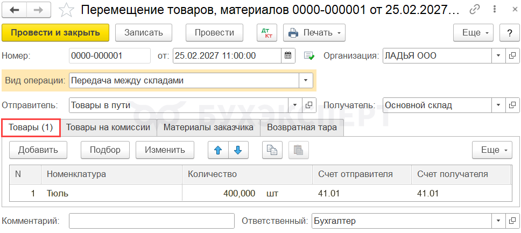
Task: Add document to favorites with star icon
Action: [66, 11]
